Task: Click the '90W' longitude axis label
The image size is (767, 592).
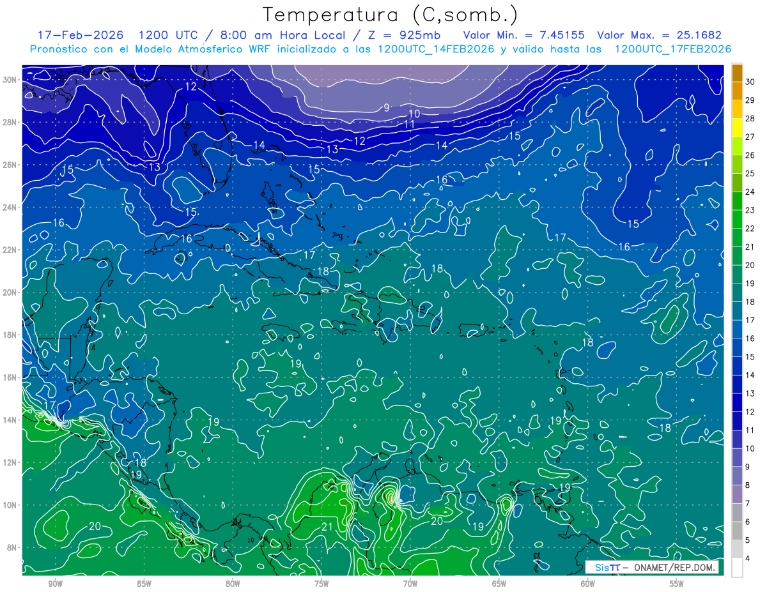Action: (x=55, y=584)
